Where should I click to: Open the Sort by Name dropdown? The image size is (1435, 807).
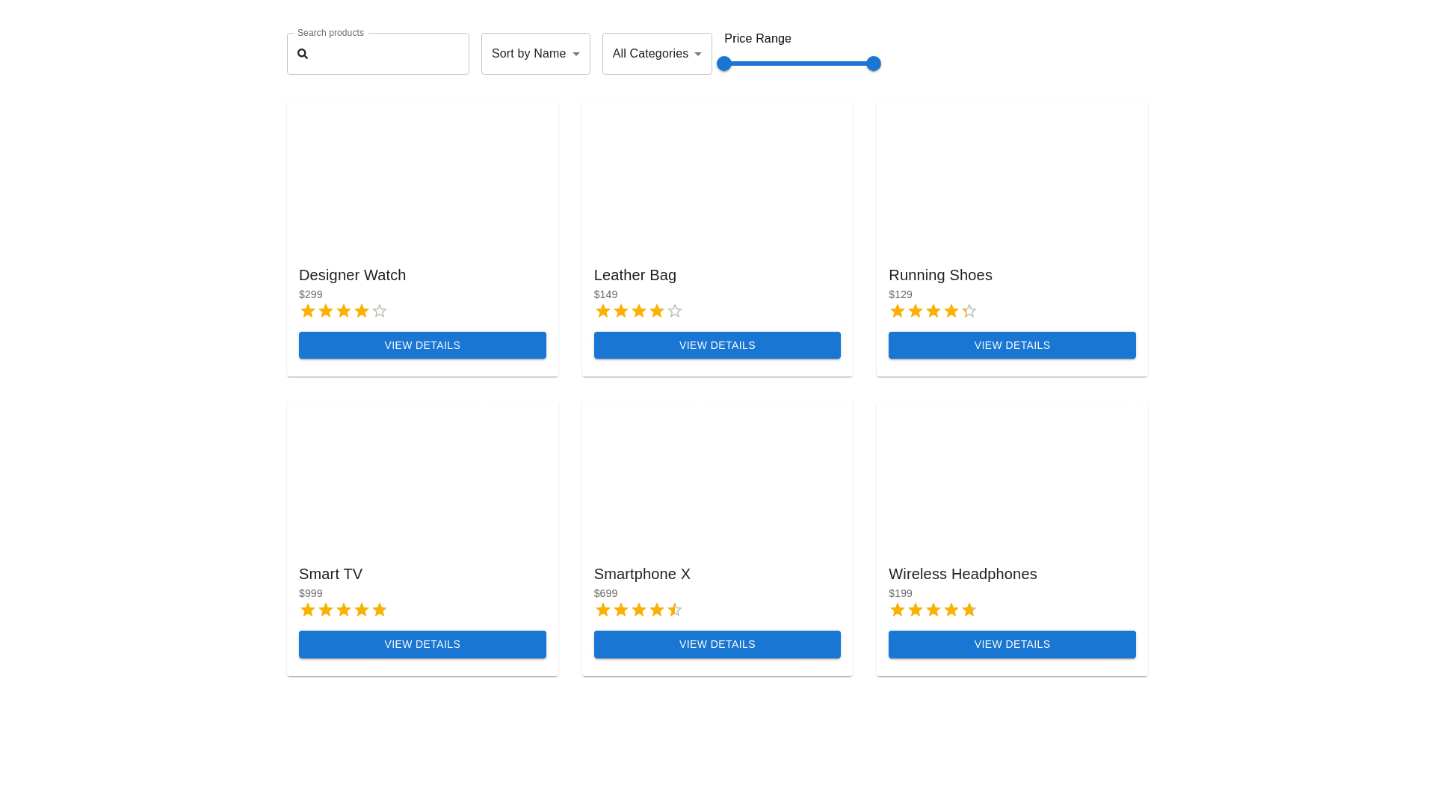click(x=535, y=53)
